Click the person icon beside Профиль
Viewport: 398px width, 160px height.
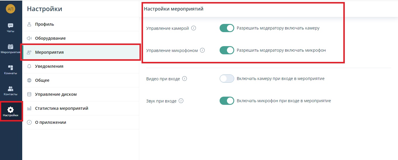pyautogui.click(x=29, y=24)
